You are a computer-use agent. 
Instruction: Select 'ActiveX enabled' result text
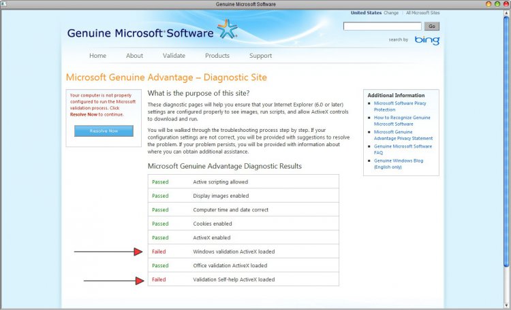click(211, 237)
